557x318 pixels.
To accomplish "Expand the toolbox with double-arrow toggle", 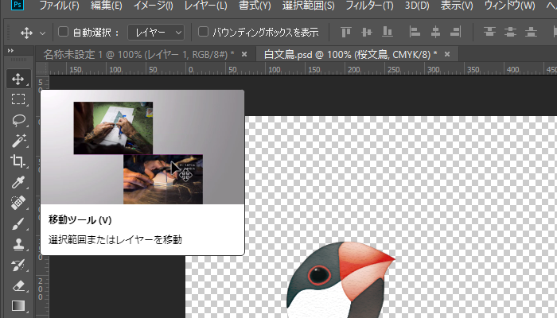I will click(10, 51).
